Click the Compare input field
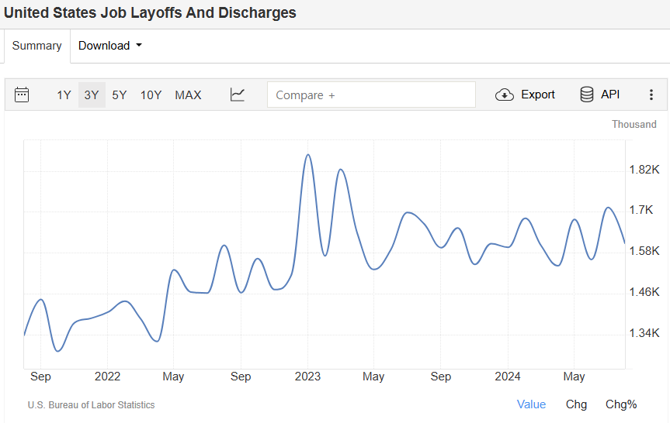The image size is (670, 423). tap(371, 95)
